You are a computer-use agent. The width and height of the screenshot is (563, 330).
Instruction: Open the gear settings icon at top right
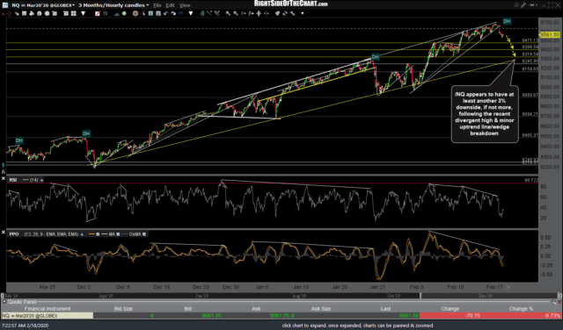(x=516, y=5)
